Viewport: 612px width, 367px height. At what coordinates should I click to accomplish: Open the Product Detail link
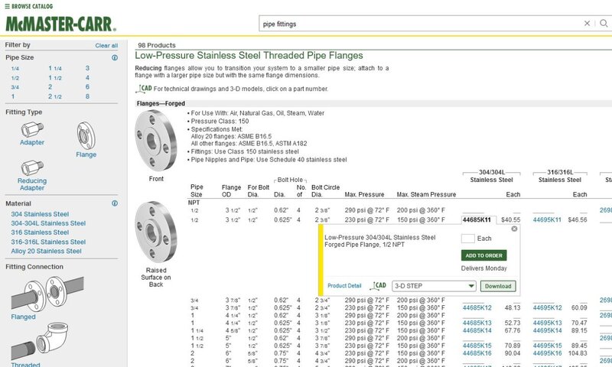pyautogui.click(x=344, y=286)
